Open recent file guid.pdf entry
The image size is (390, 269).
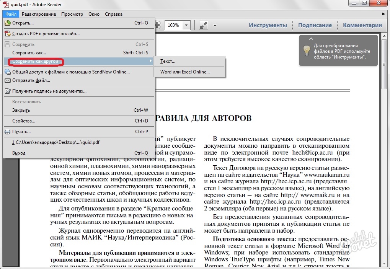click(78, 142)
